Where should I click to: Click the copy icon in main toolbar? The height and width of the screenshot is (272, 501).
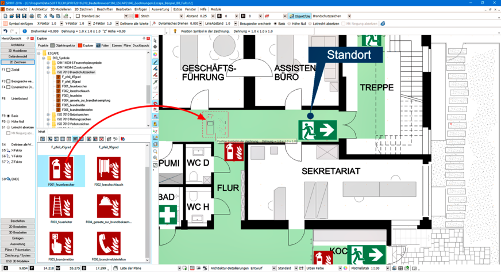point(52,16)
